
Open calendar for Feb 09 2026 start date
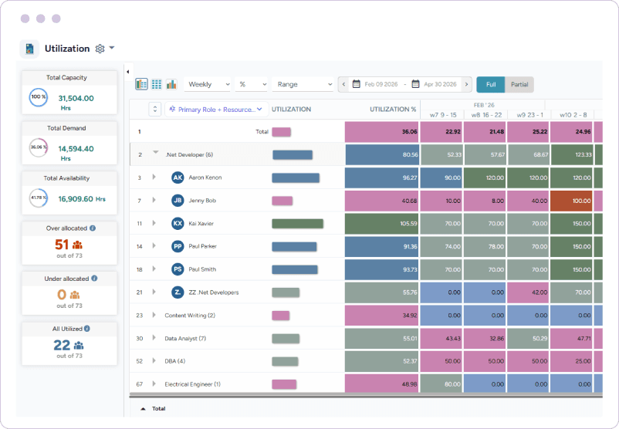[356, 84]
